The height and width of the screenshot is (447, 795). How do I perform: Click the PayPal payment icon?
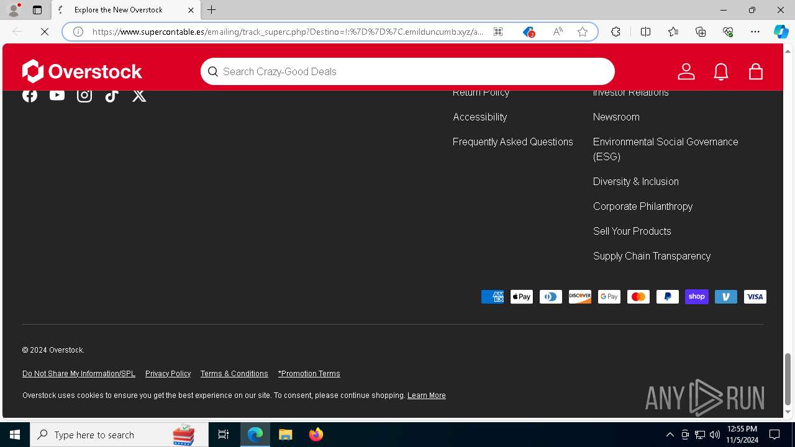click(668, 297)
